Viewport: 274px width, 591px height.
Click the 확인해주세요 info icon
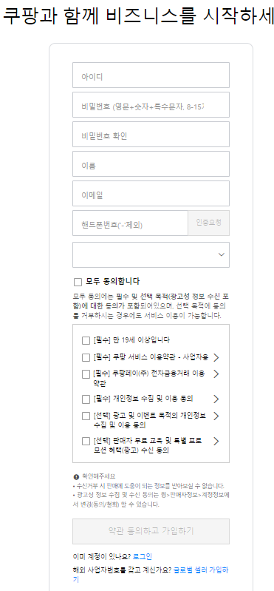click(76, 477)
